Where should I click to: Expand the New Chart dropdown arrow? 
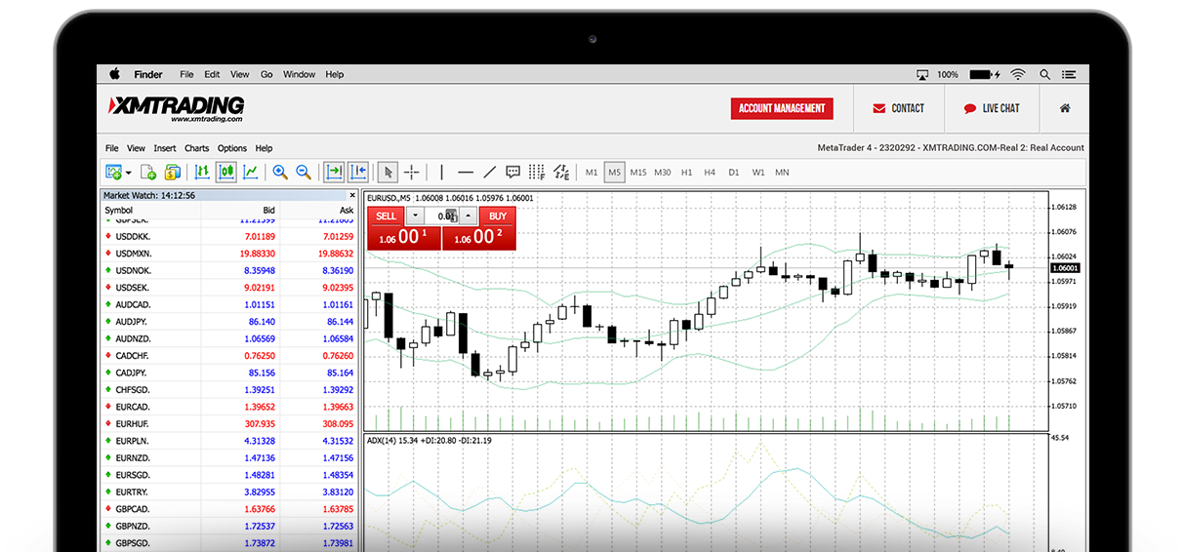pos(128,174)
